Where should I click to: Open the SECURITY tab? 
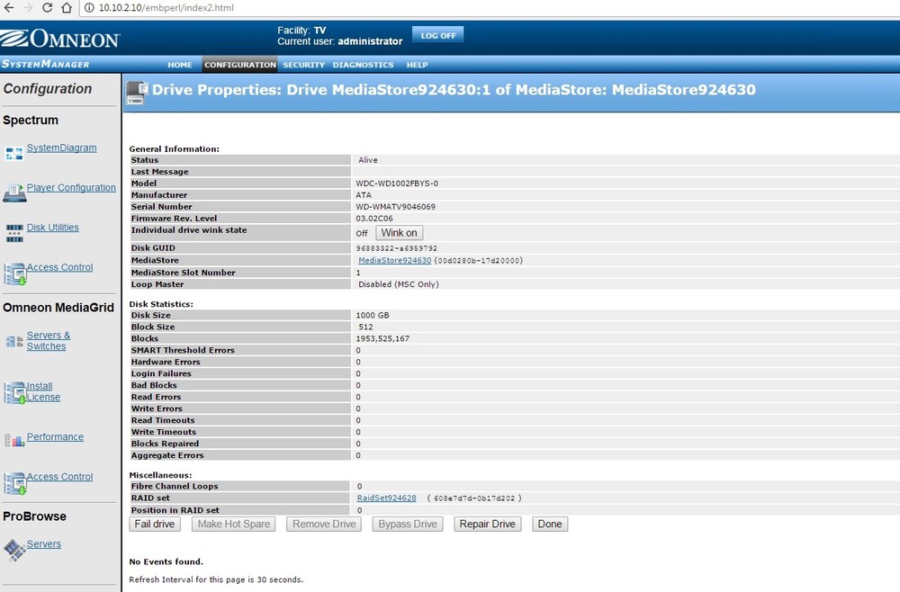click(303, 65)
